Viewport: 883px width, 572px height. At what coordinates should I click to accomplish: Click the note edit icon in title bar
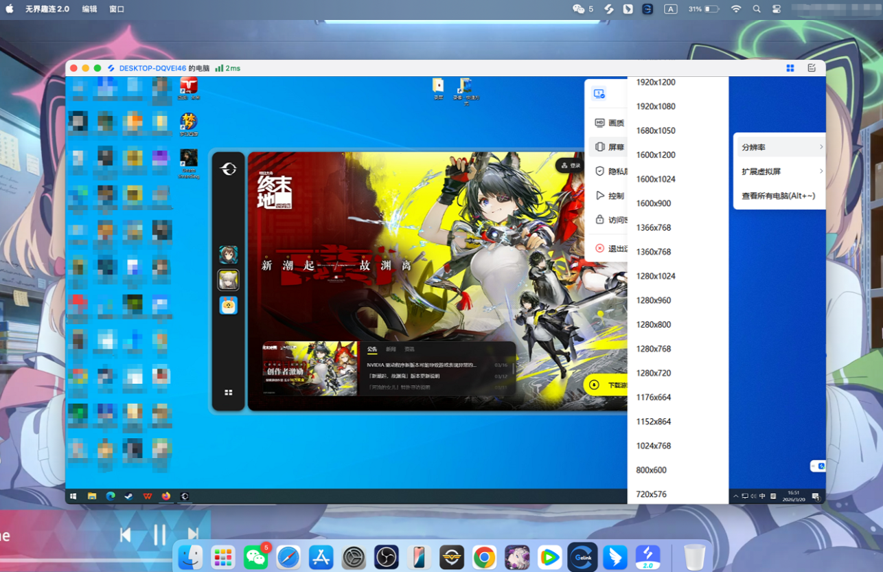pyautogui.click(x=812, y=68)
